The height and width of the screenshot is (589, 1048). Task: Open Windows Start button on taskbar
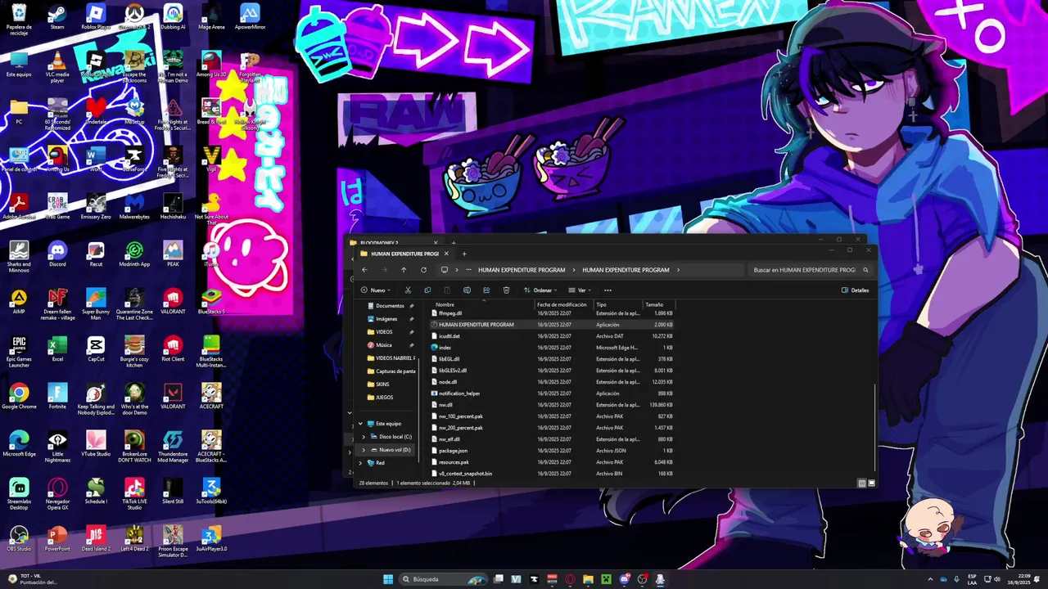(x=388, y=579)
